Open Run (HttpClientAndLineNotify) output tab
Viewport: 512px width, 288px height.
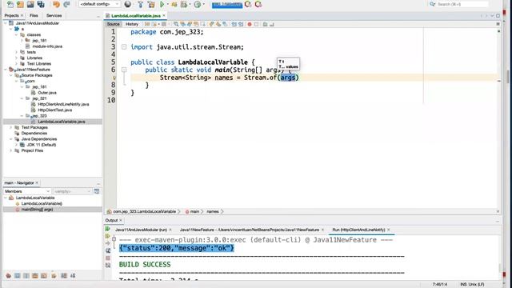click(358, 230)
